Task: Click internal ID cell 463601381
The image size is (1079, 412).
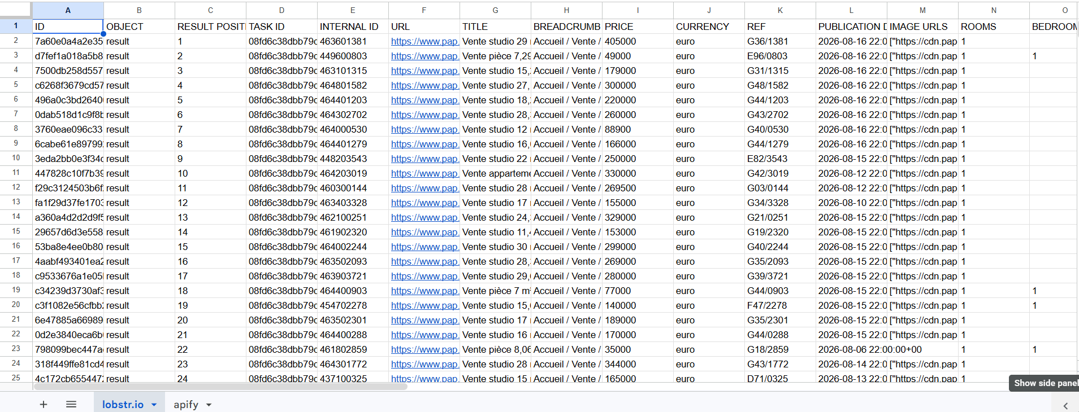Action: point(353,41)
